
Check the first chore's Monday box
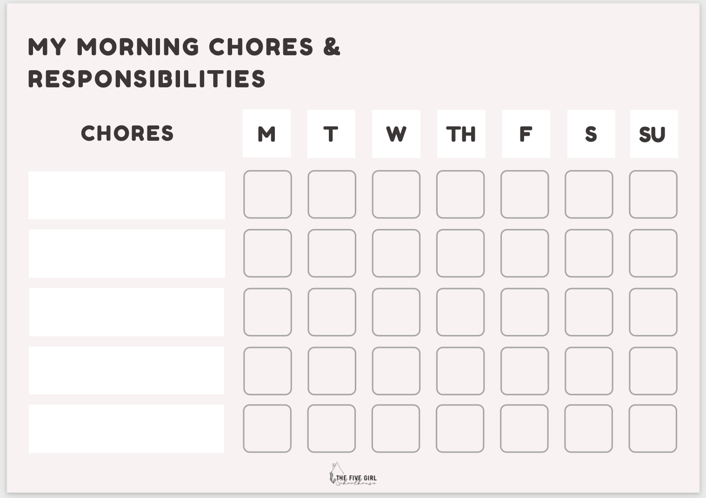pyautogui.click(x=267, y=194)
